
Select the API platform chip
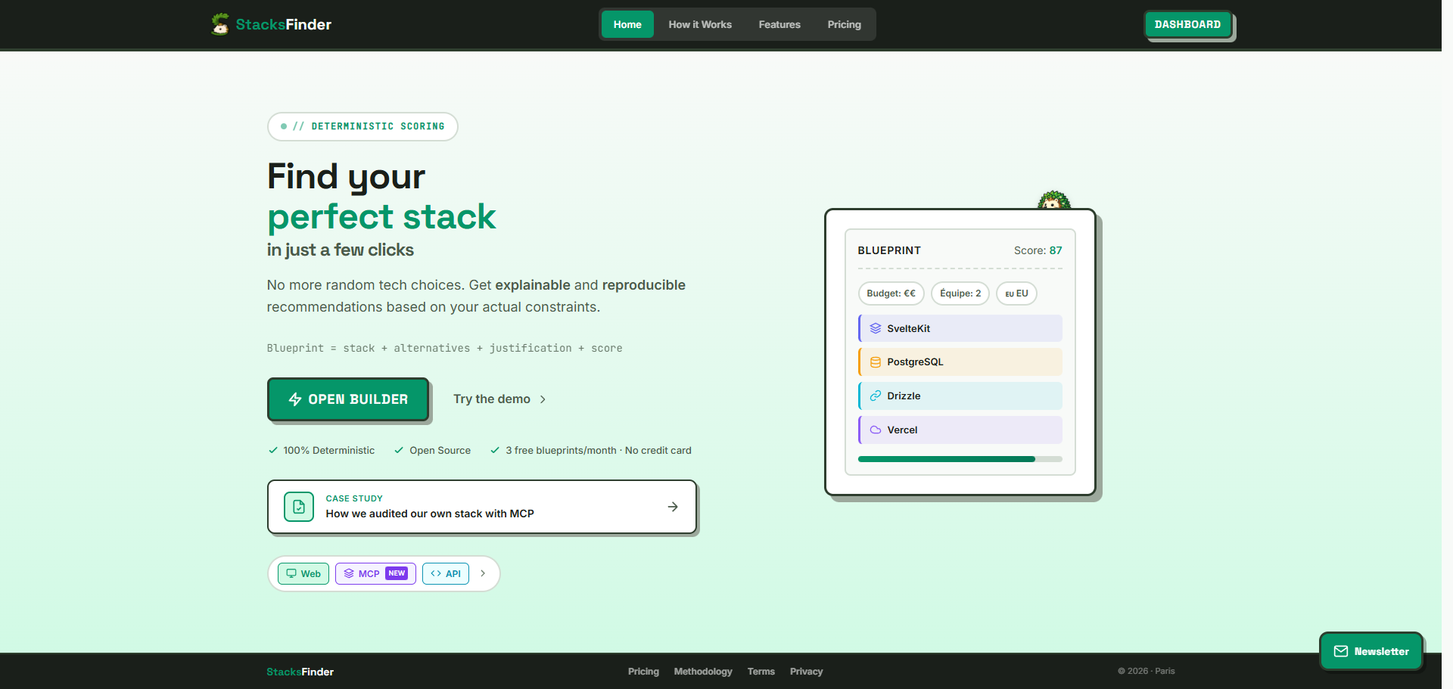point(446,573)
